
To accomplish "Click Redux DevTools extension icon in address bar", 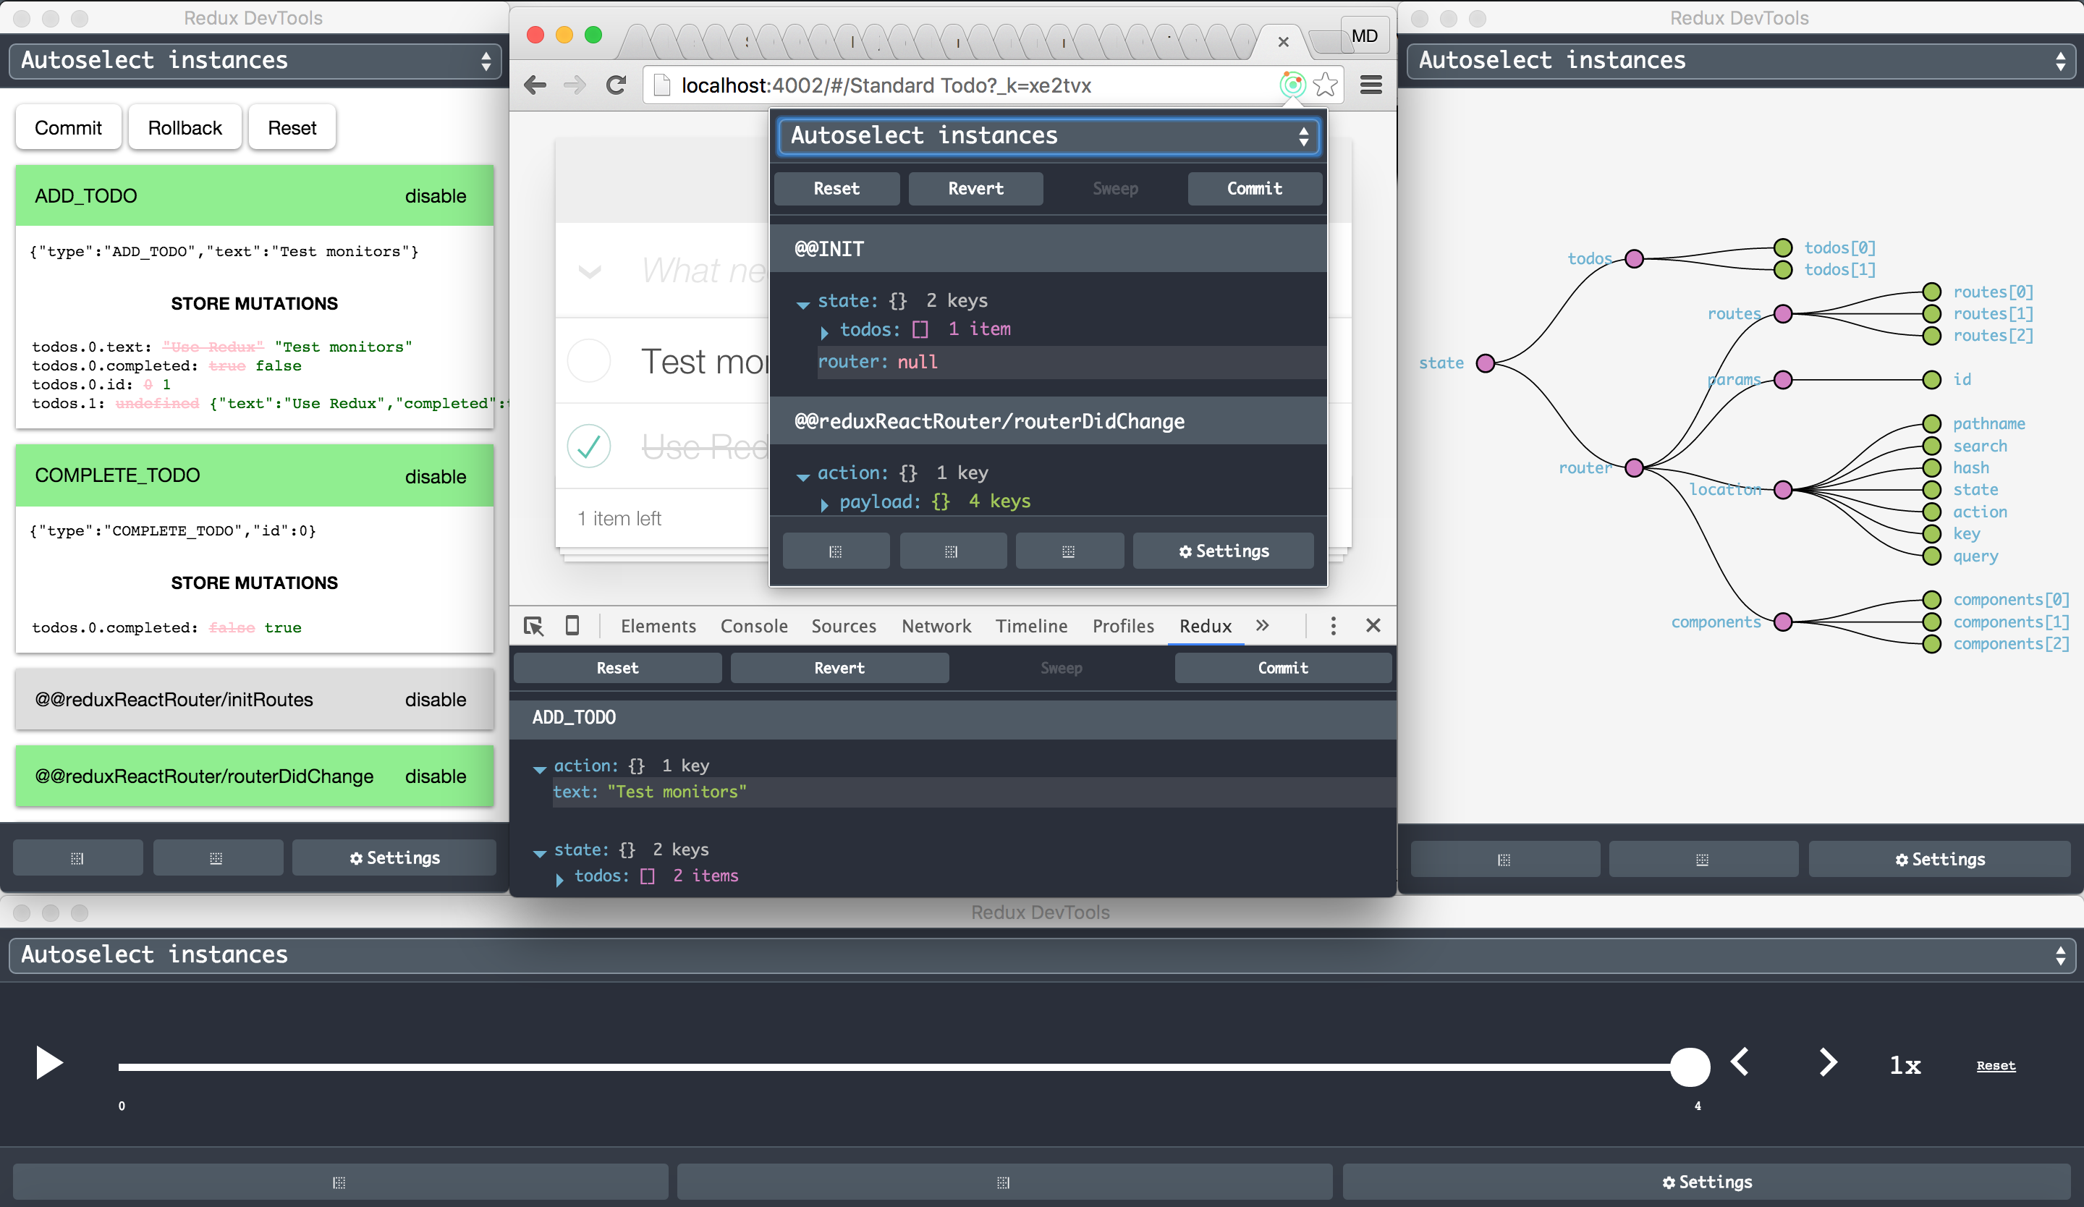I will tap(1292, 85).
